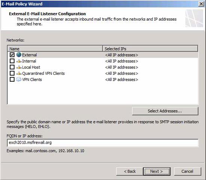
Task: Select the Quarantined VPN Clients icon
Action: click(x=19, y=73)
